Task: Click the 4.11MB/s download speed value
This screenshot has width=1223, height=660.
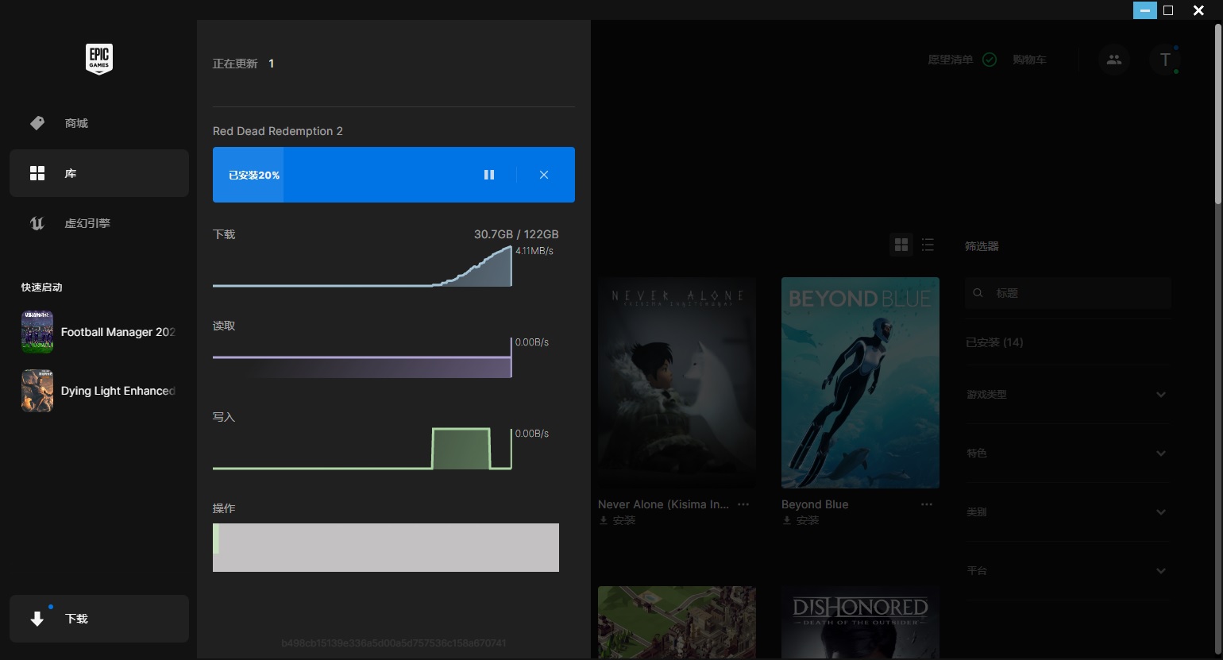Action: [534, 251]
